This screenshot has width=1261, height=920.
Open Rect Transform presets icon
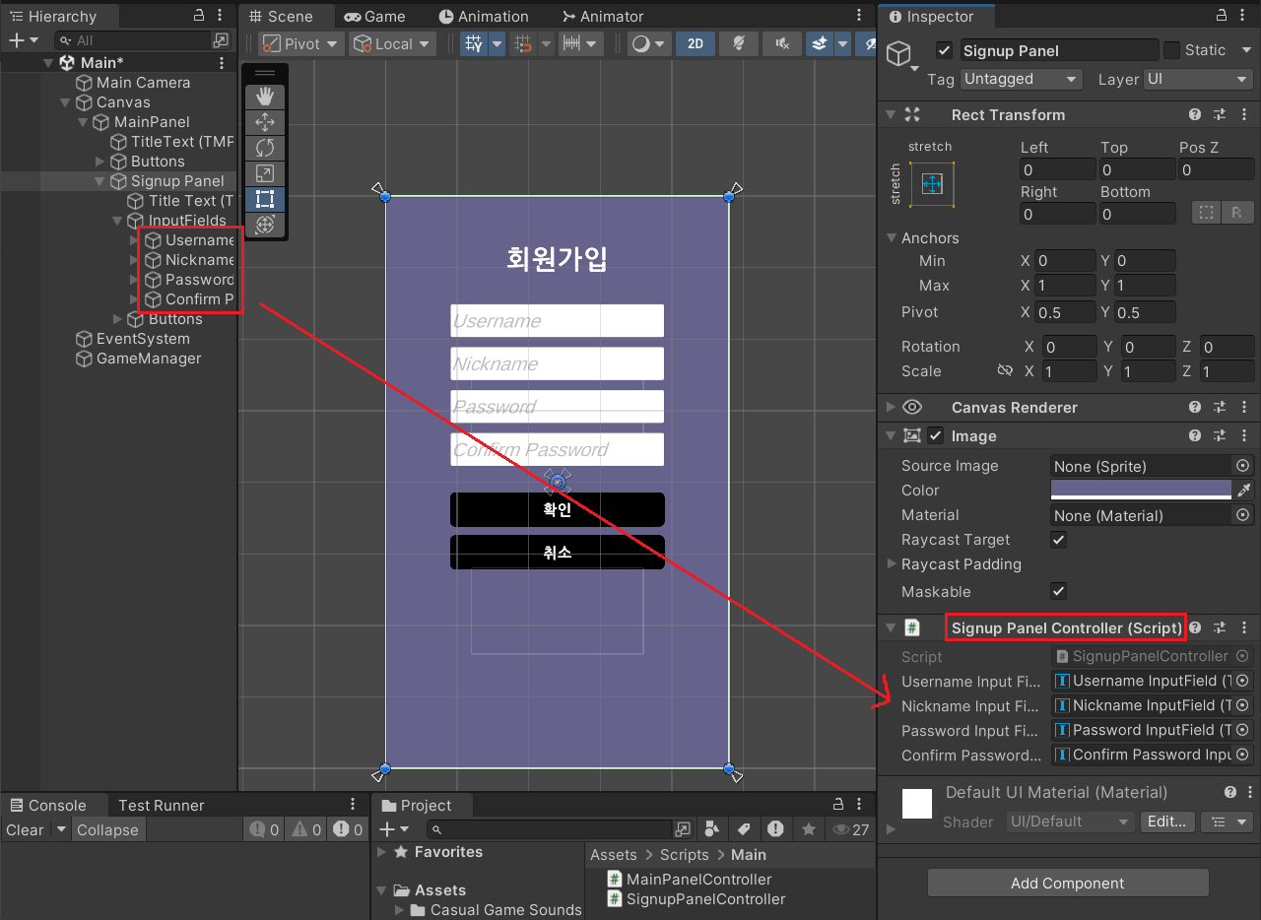pyautogui.click(x=1220, y=114)
